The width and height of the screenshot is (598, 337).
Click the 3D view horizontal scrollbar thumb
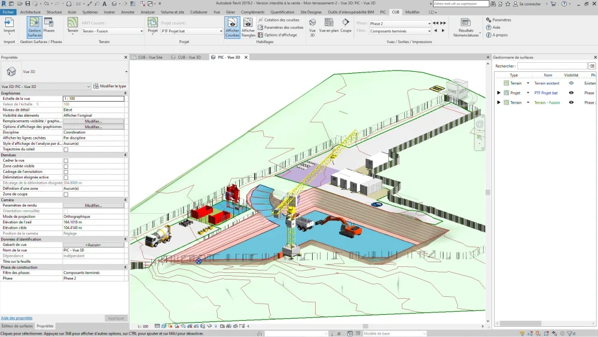pyautogui.click(x=365, y=326)
